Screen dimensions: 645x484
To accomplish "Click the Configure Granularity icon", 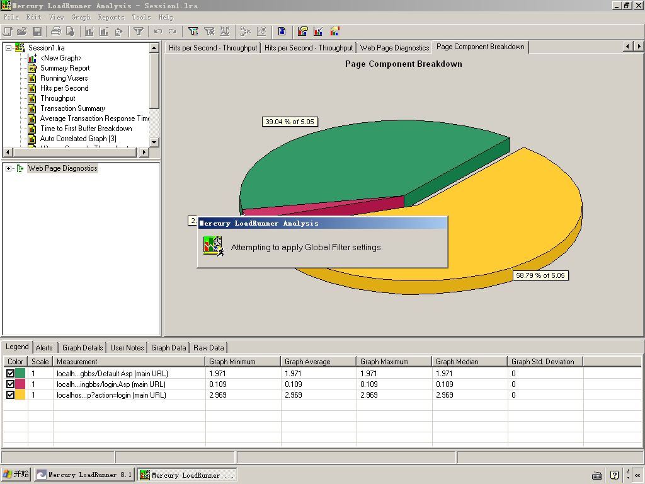I will pyautogui.click(x=225, y=32).
